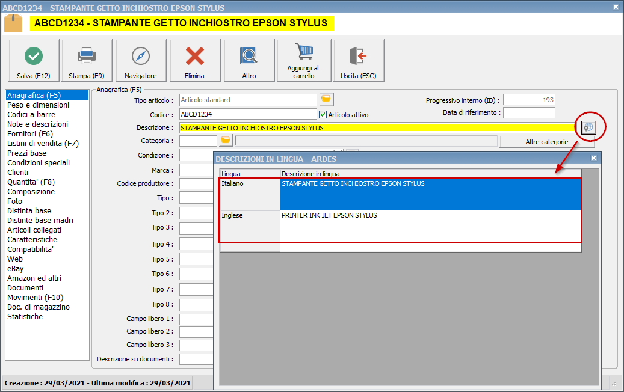Close the Descrizioni in lingua dialog
Viewport: 624px width, 392px height.
pyautogui.click(x=593, y=158)
